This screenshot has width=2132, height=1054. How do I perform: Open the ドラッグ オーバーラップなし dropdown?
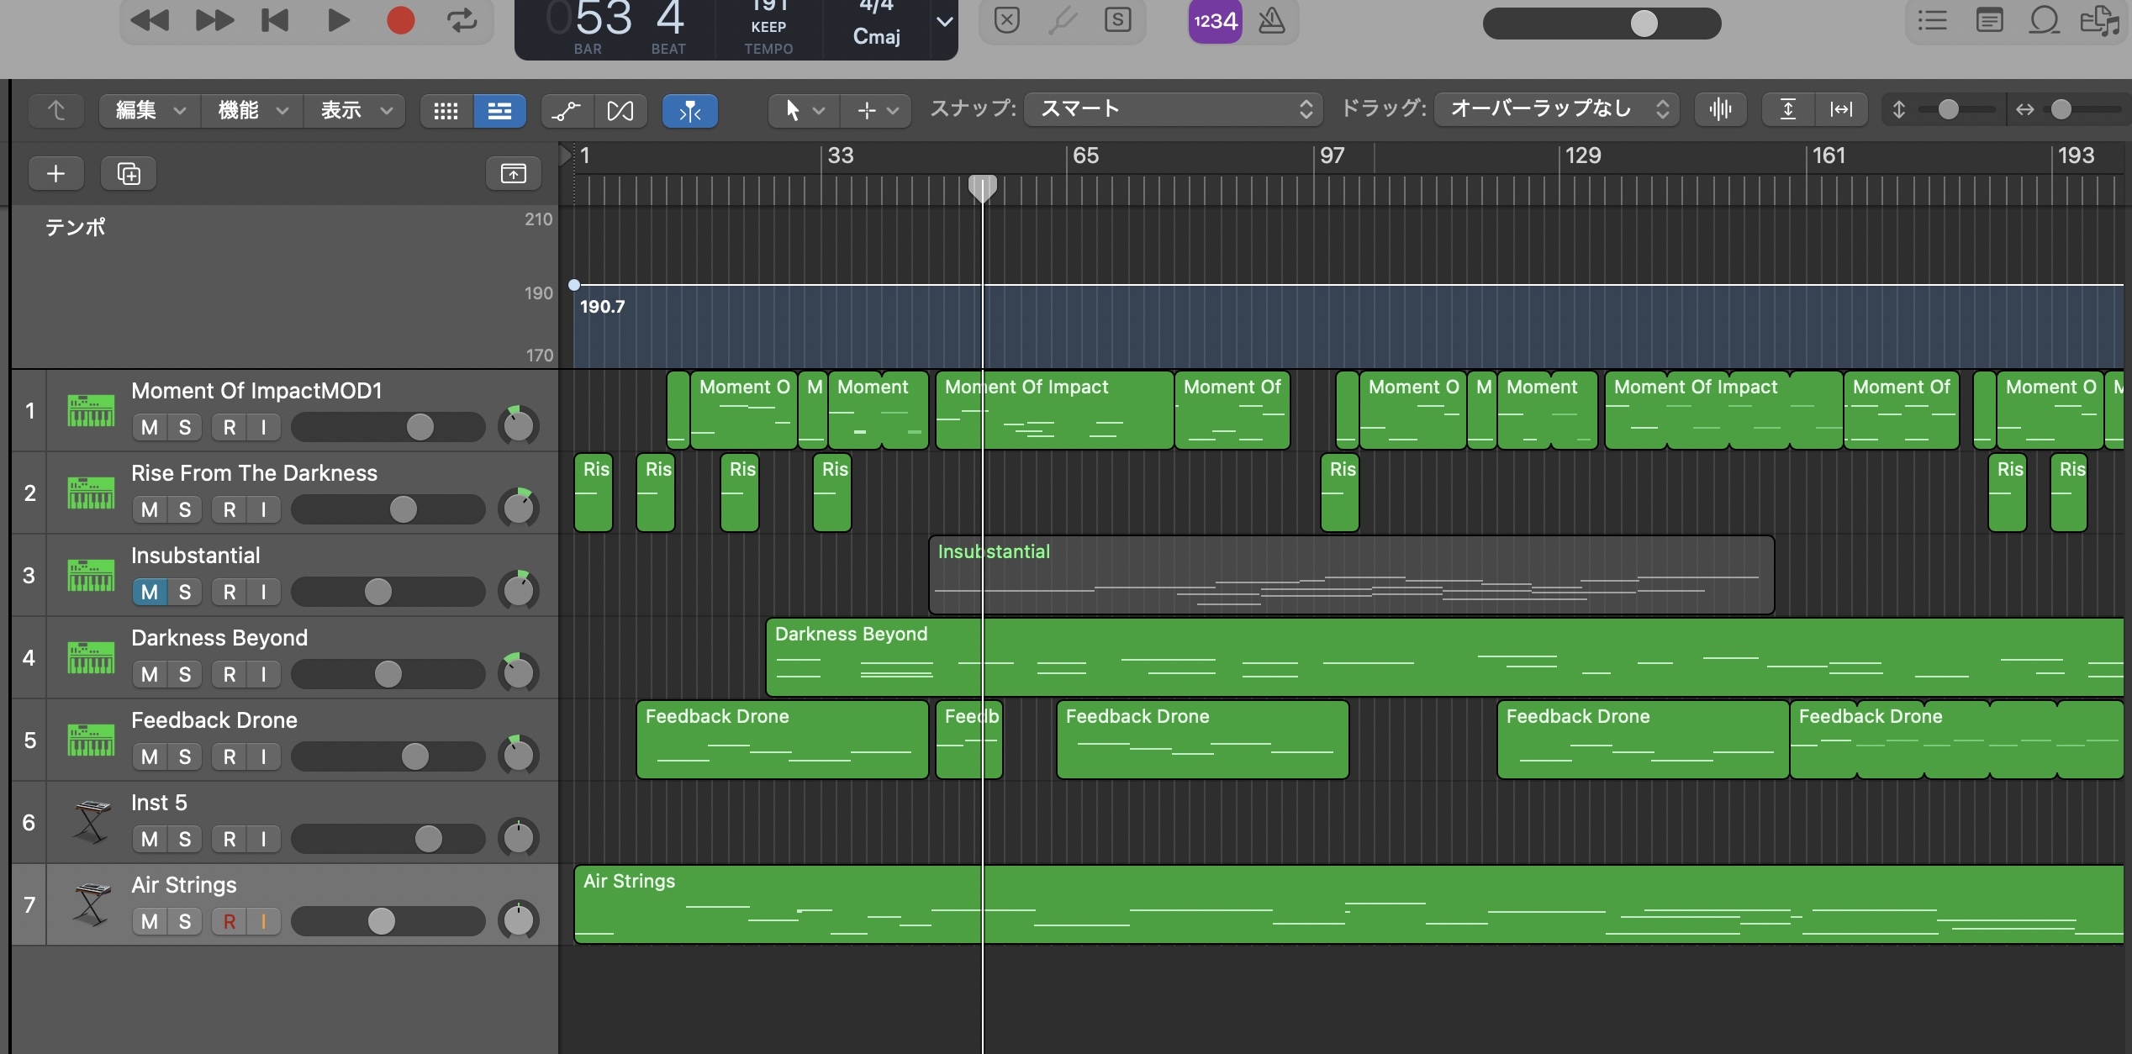tap(1557, 108)
